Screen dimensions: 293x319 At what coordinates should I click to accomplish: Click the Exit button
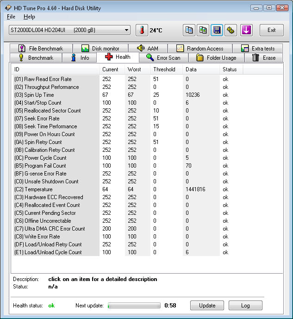(x=271, y=30)
